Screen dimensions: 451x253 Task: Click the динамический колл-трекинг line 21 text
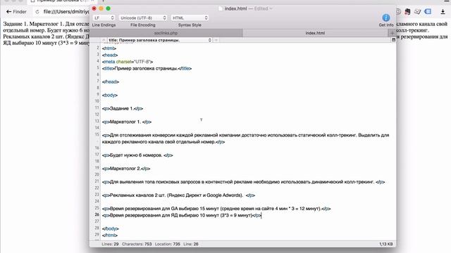(x=243, y=182)
